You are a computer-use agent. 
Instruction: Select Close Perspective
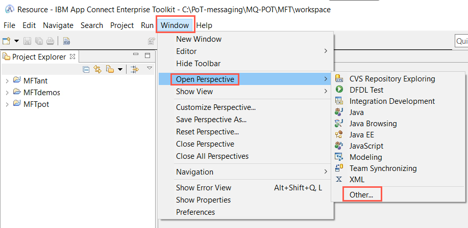pos(245,144)
